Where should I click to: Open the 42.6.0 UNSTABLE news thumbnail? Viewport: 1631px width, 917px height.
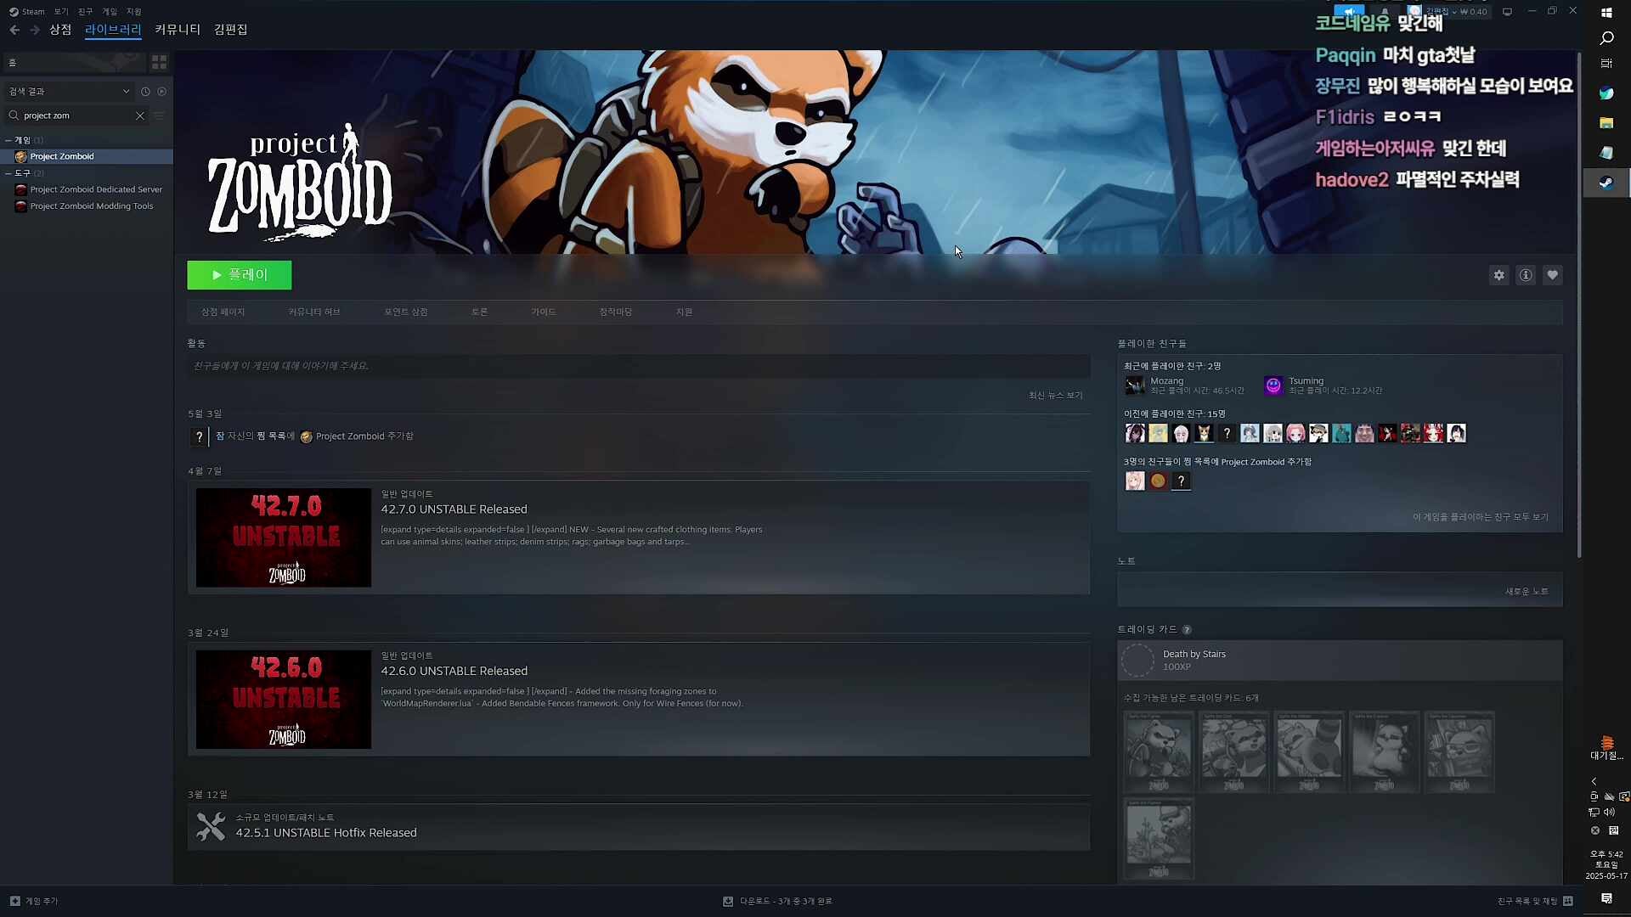(283, 700)
